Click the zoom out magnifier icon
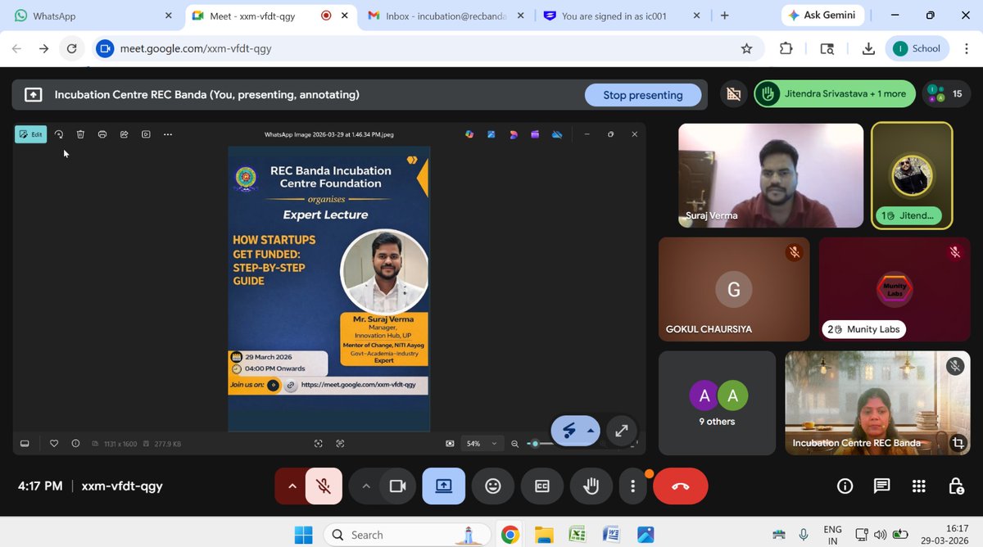This screenshot has height=547, width=983. (x=515, y=443)
